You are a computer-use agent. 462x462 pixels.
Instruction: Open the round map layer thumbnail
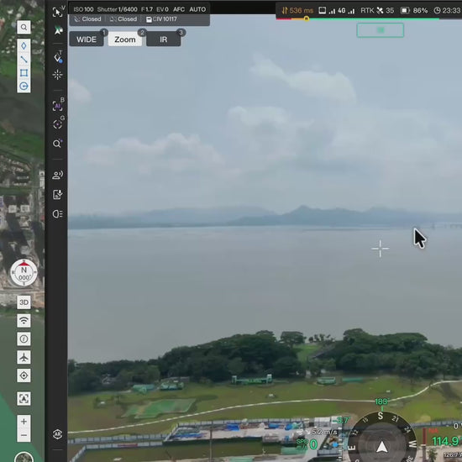tap(24, 458)
